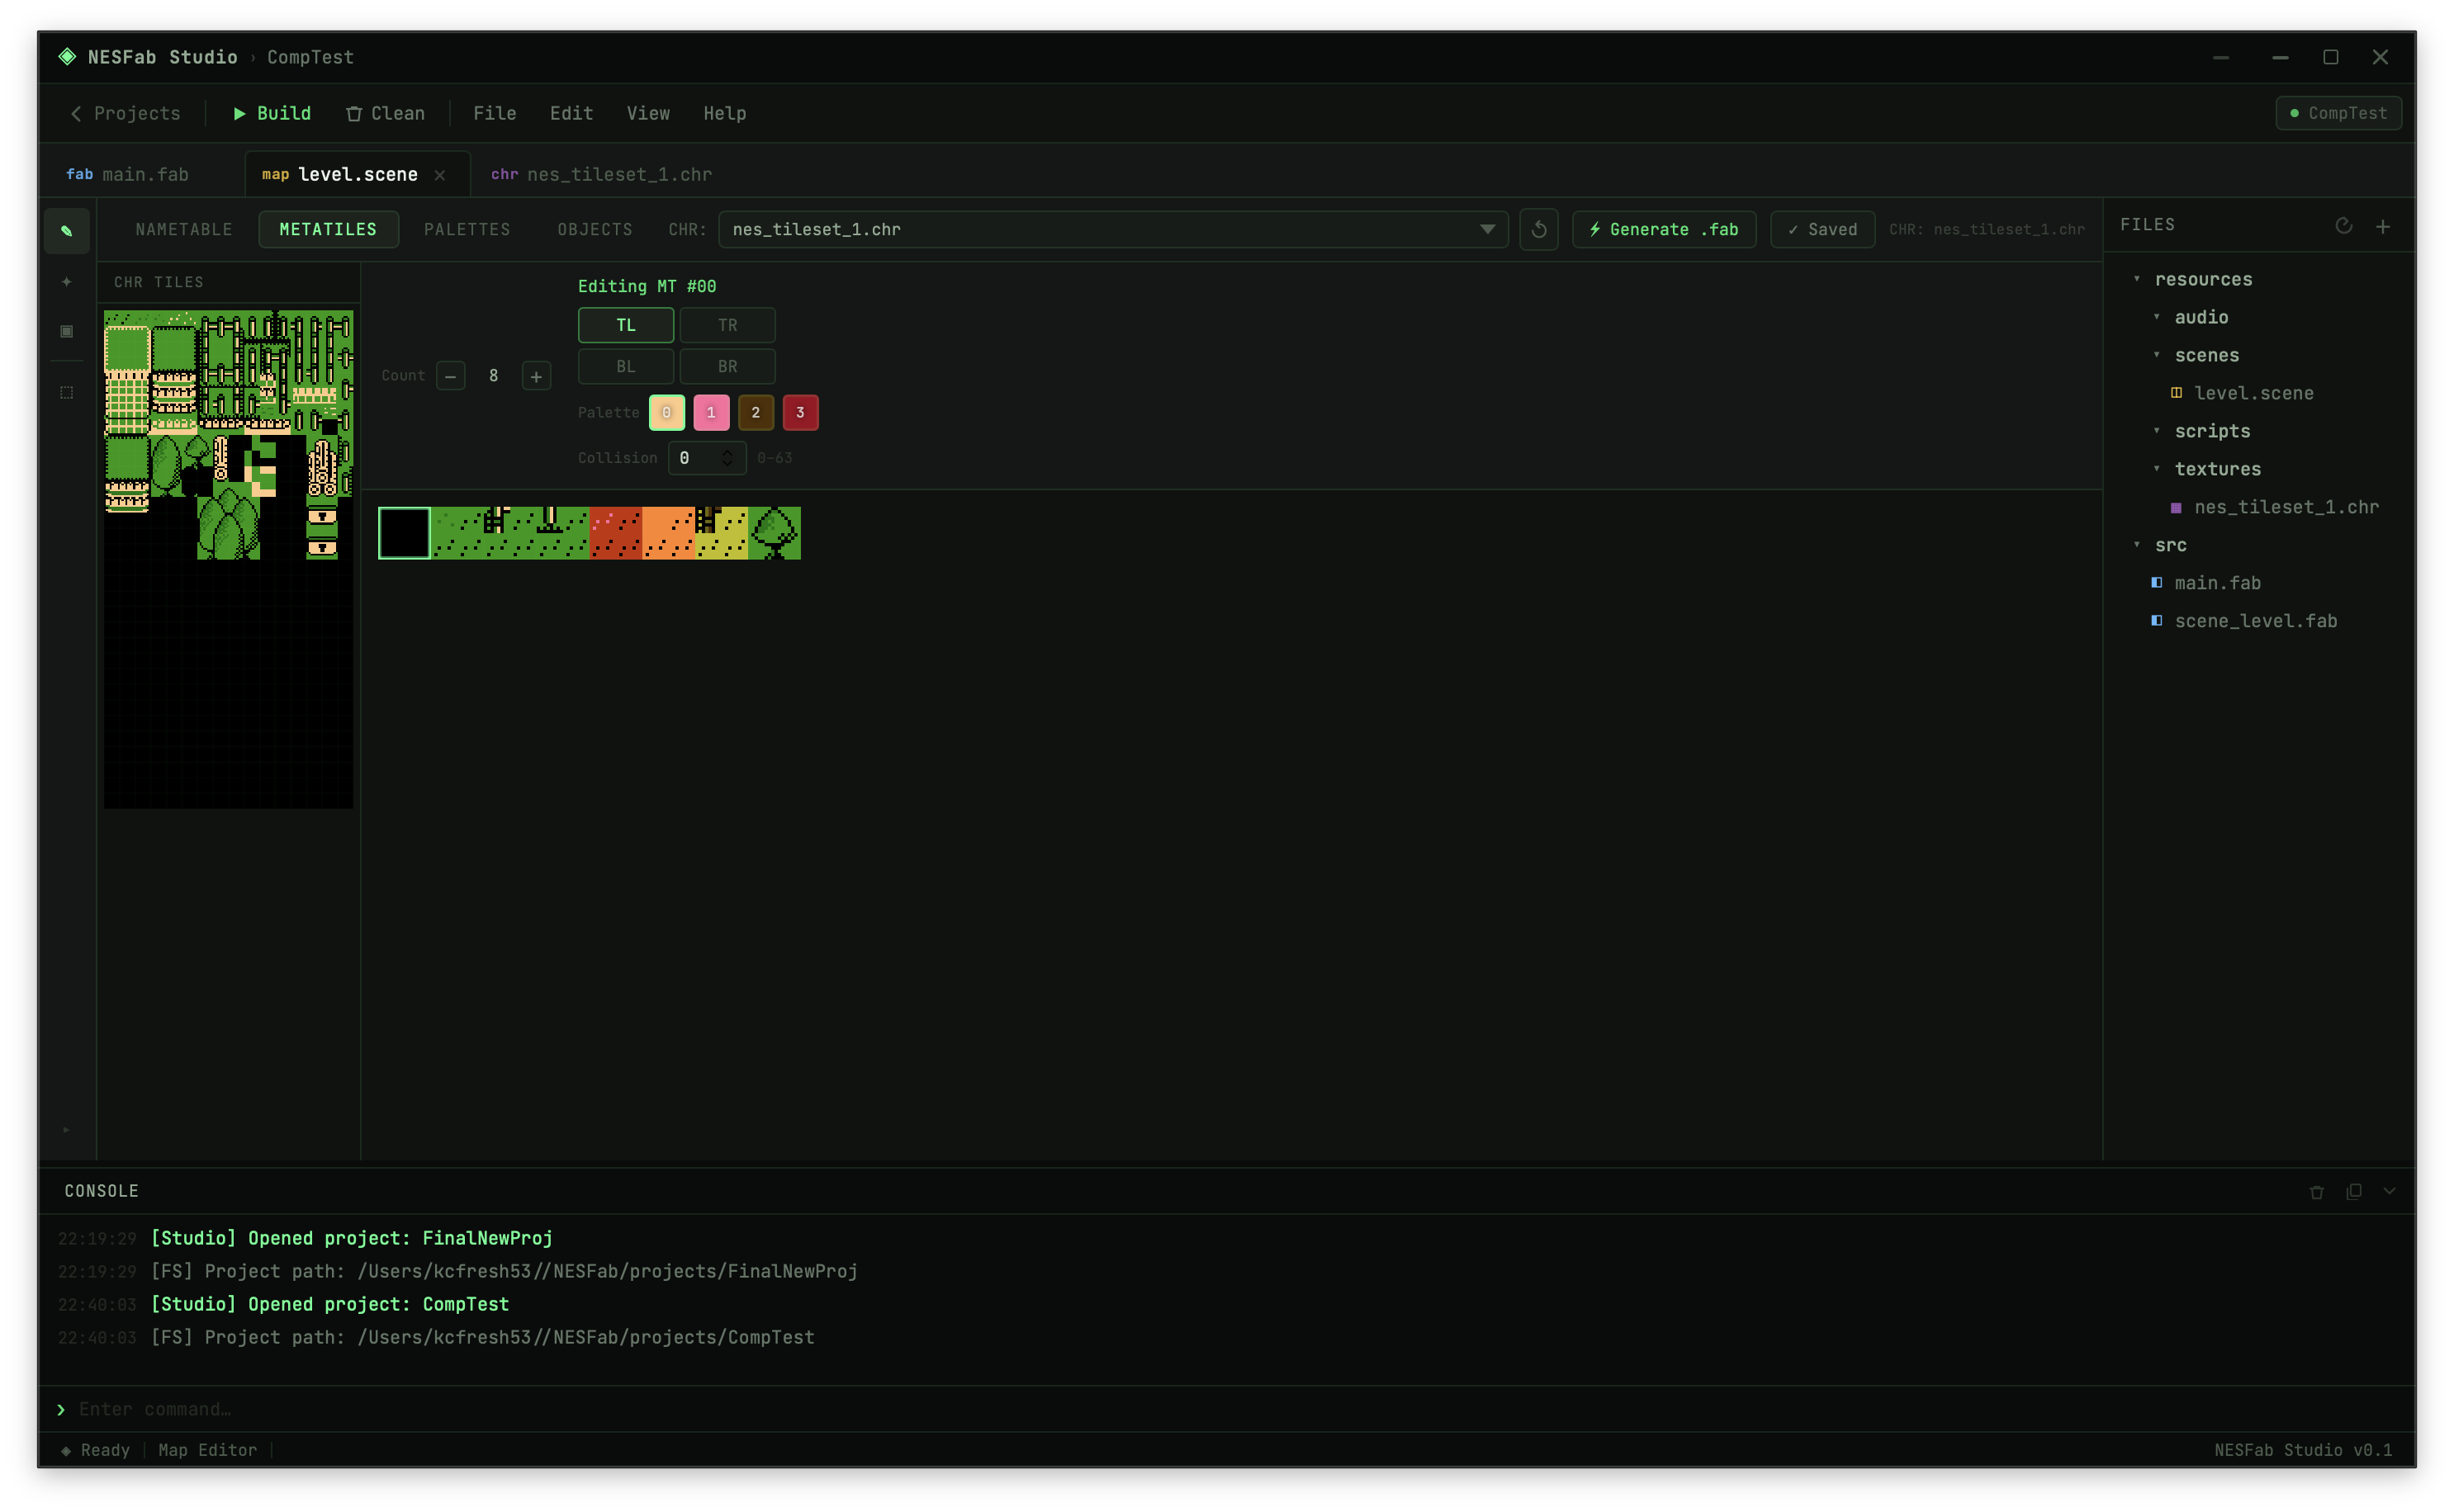
Task: Increase metatile count with plus stepper
Action: (x=536, y=377)
